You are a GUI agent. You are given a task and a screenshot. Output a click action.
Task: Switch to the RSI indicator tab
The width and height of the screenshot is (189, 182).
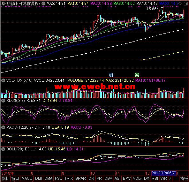pos(155,178)
